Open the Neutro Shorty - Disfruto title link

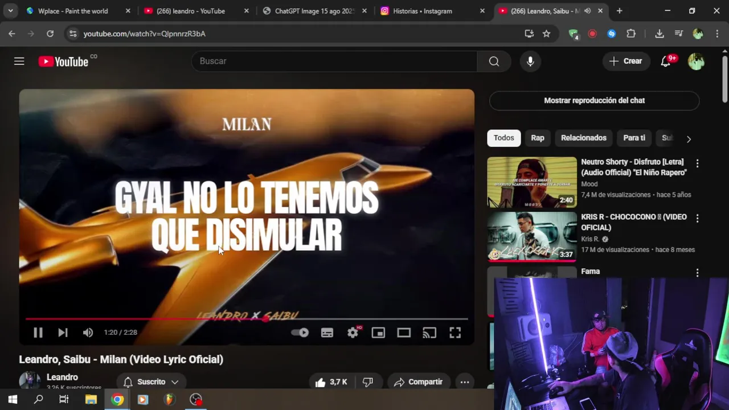(x=634, y=167)
